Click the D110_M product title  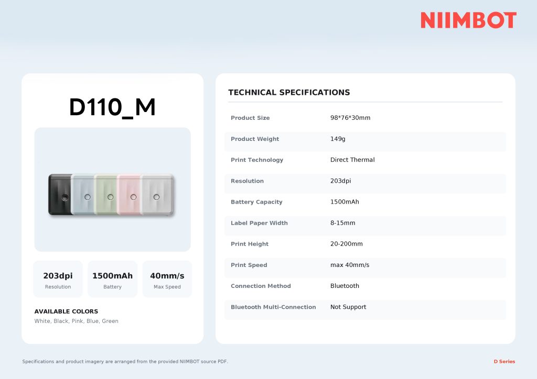(112, 107)
